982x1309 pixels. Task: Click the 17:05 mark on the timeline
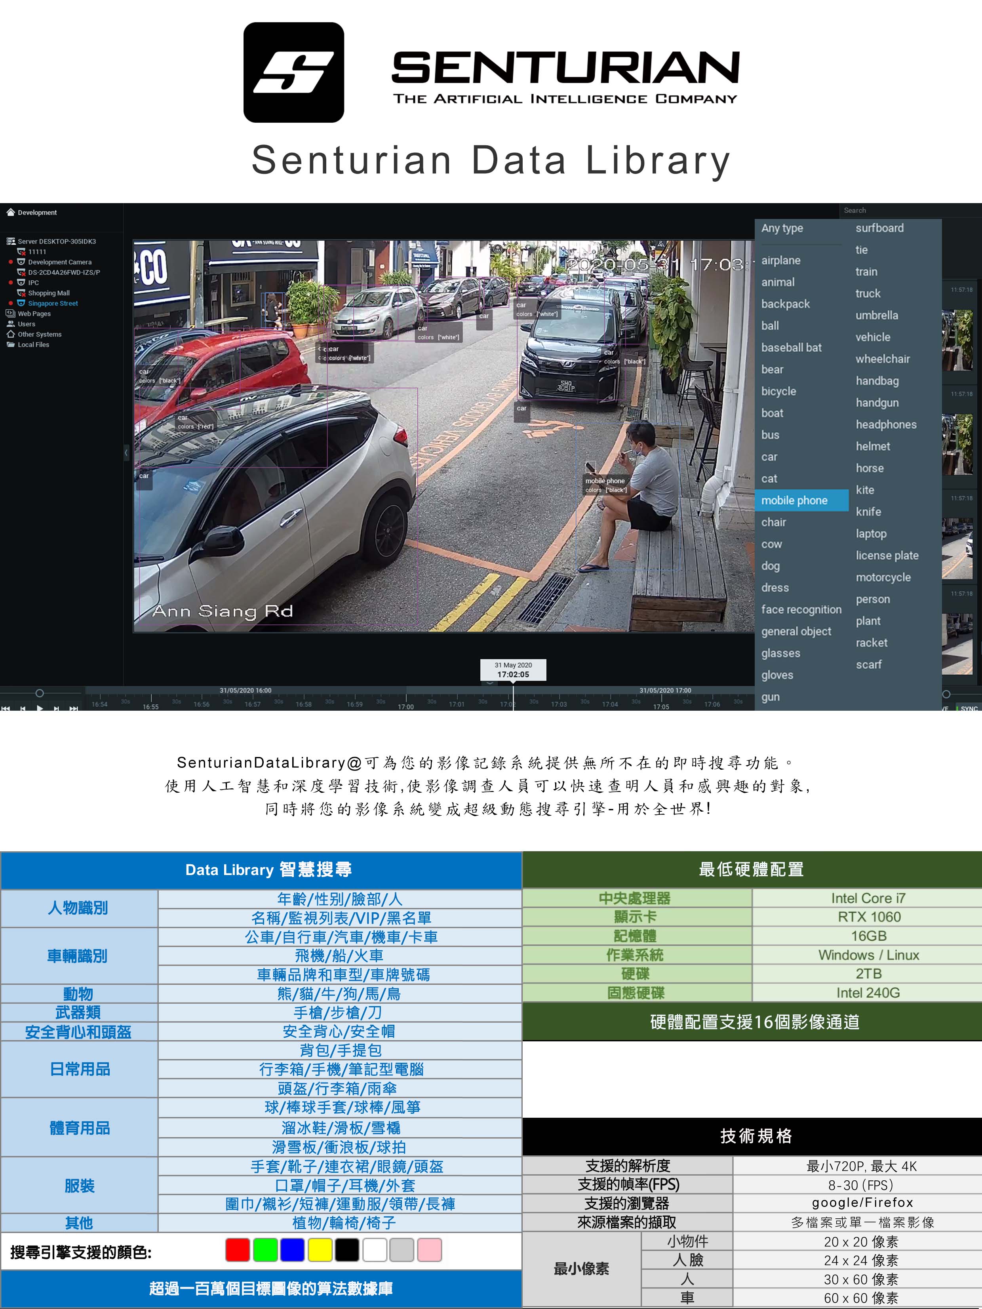[x=661, y=707]
